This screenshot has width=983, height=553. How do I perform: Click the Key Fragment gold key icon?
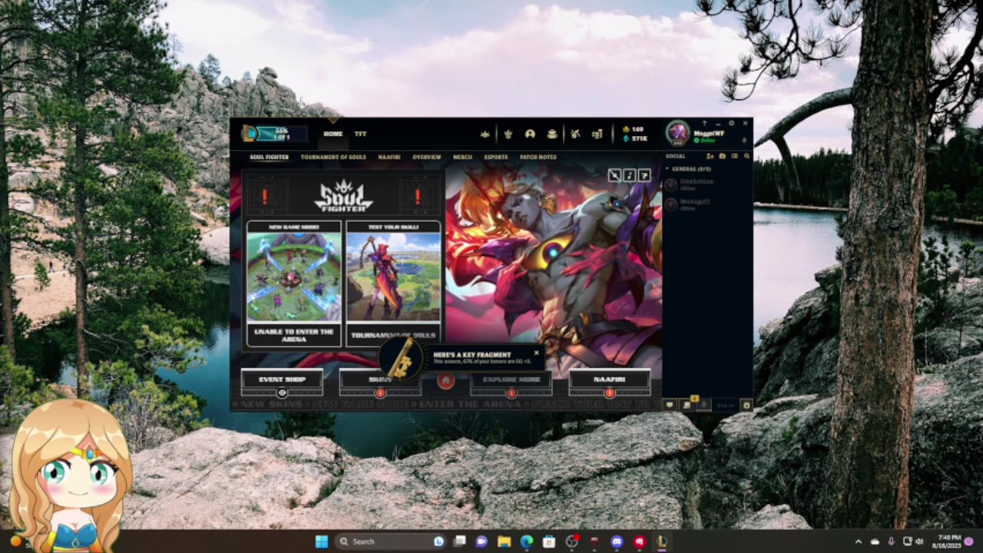click(401, 359)
